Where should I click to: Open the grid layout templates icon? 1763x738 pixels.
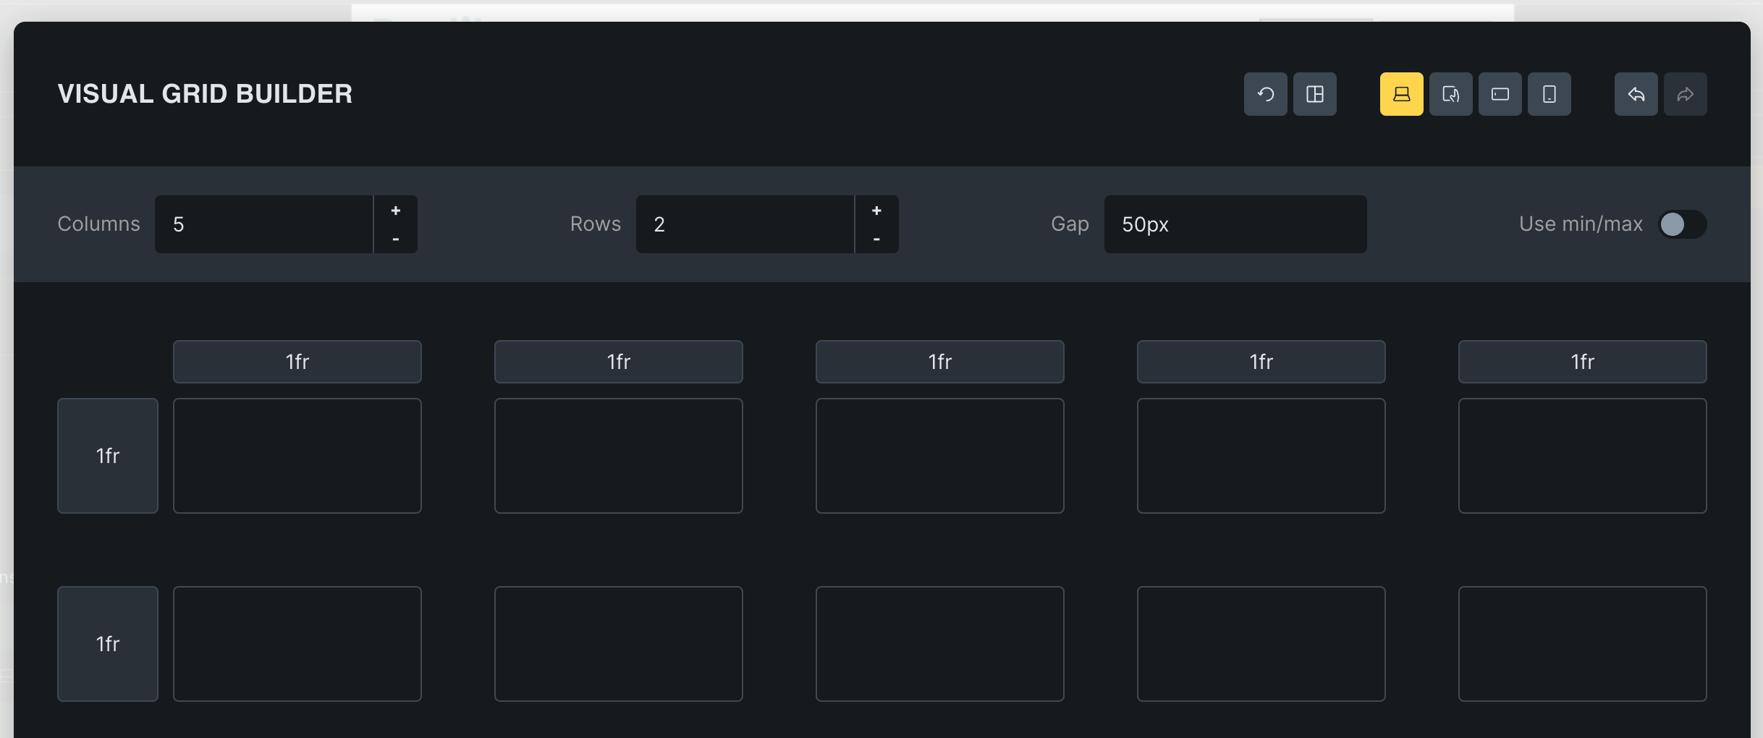[1314, 94]
